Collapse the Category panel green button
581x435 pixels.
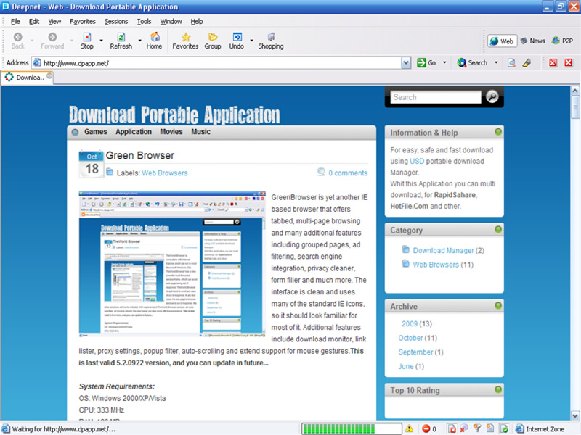[x=498, y=229]
